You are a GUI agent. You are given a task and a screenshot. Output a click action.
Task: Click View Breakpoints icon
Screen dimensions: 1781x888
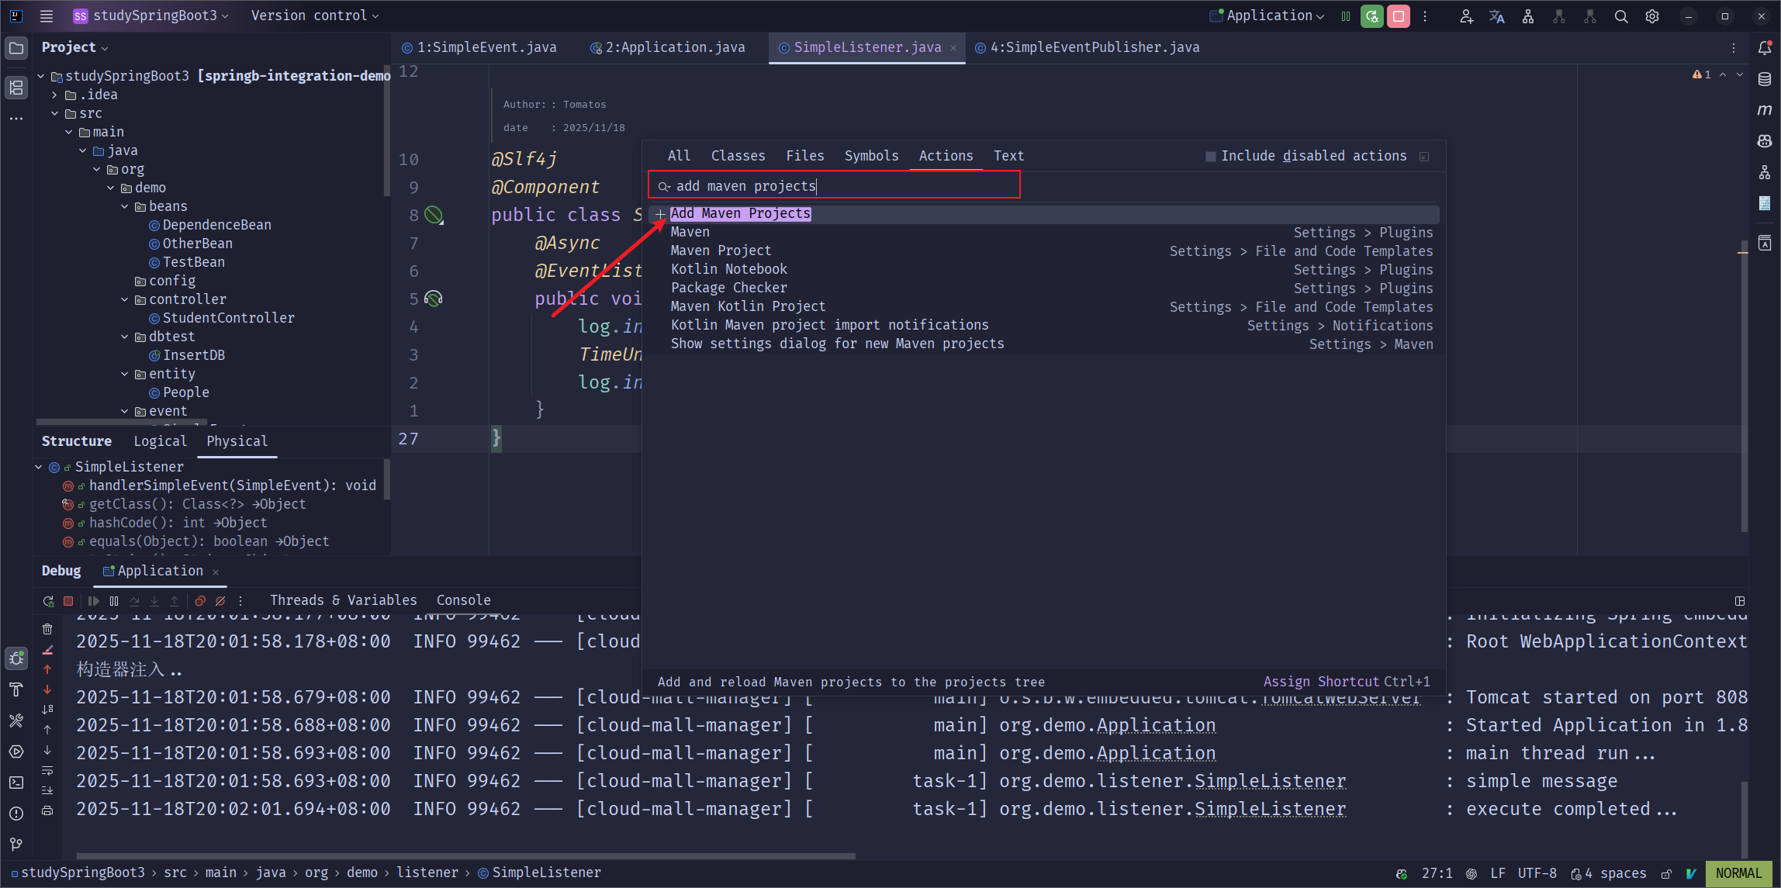pyautogui.click(x=200, y=601)
